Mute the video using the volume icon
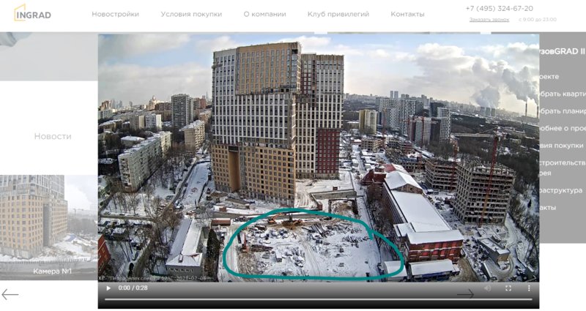 [x=487, y=288]
